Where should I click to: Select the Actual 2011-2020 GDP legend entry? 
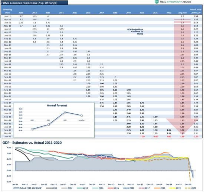[x=27, y=188]
